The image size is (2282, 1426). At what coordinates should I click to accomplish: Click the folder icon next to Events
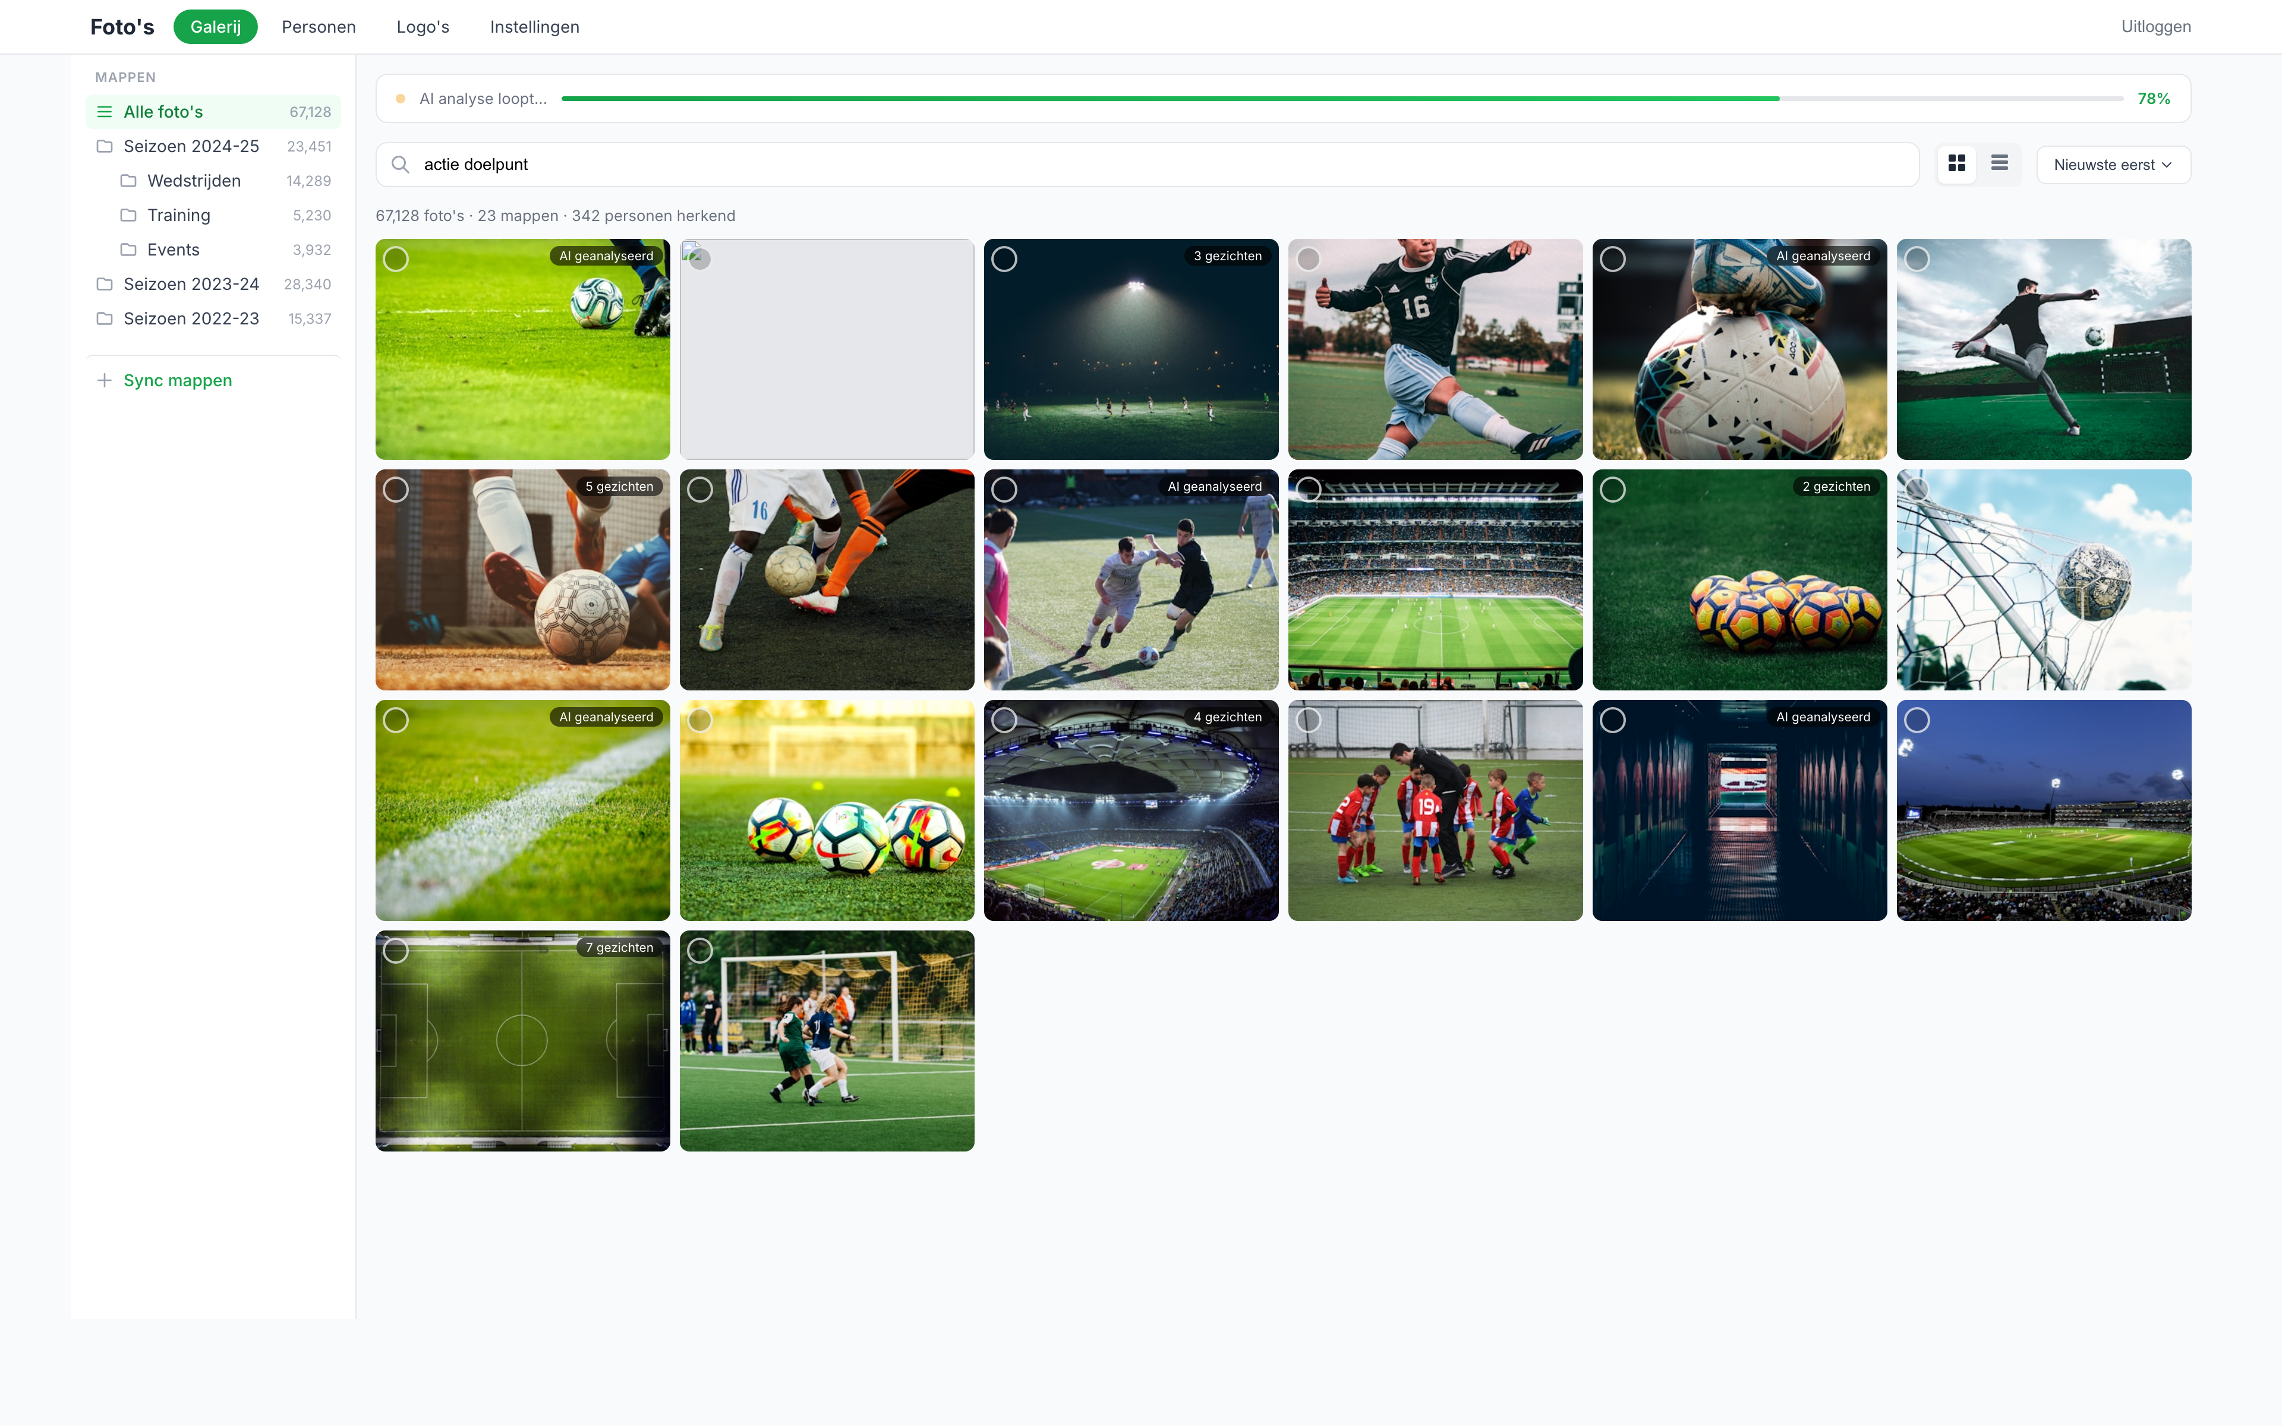129,249
